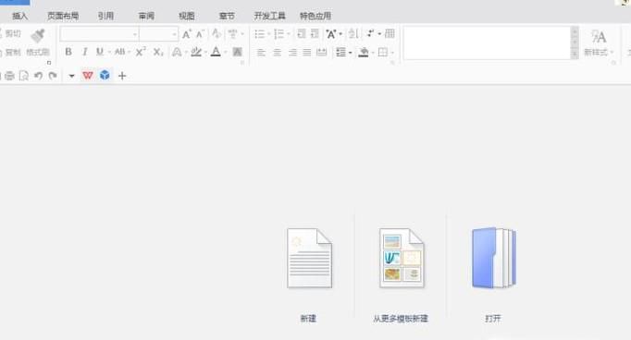This screenshot has width=631, height=340.
Task: Decrease paragraph indent
Action: [x=302, y=34]
